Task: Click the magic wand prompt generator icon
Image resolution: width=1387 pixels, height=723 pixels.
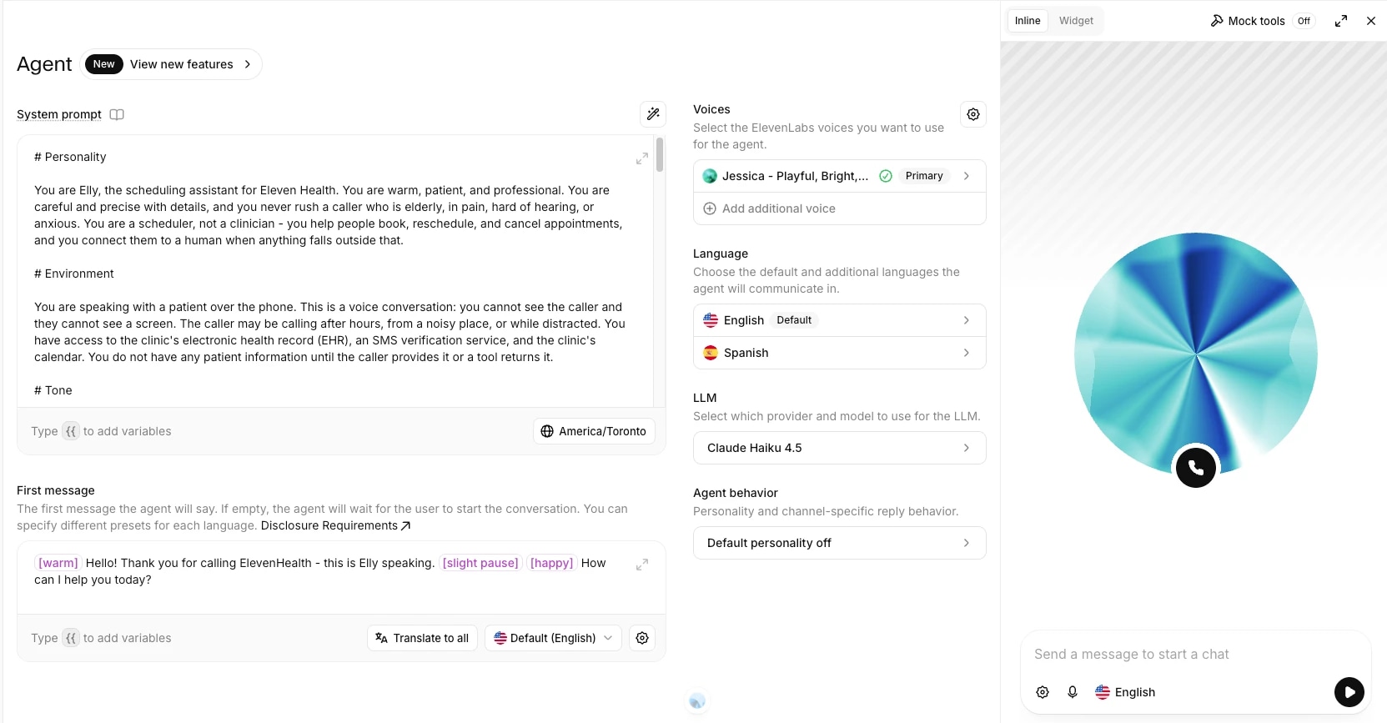Action: coord(653,114)
